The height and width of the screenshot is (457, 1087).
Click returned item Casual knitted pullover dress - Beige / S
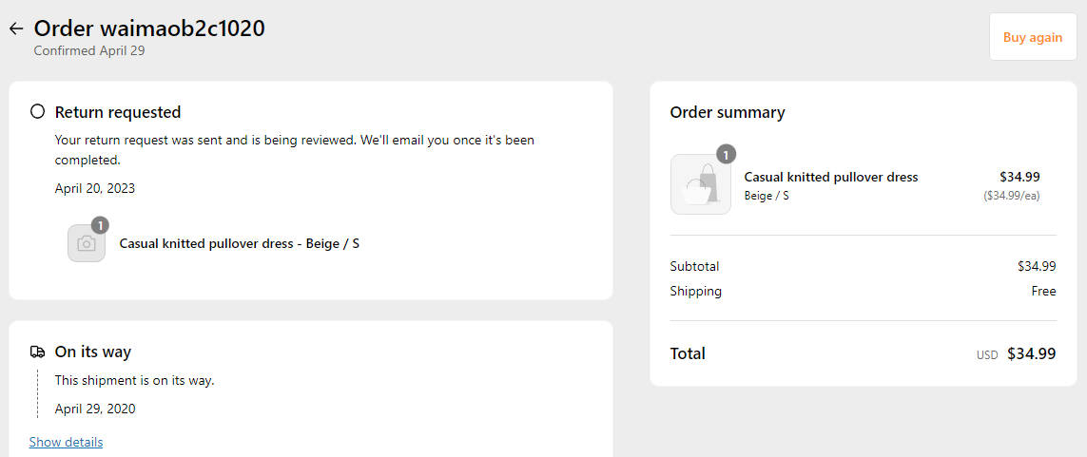pos(239,244)
